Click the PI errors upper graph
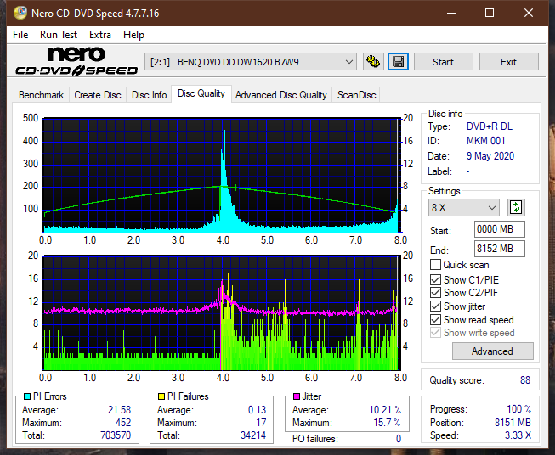Screen dimensions: 555x455 tap(222, 175)
